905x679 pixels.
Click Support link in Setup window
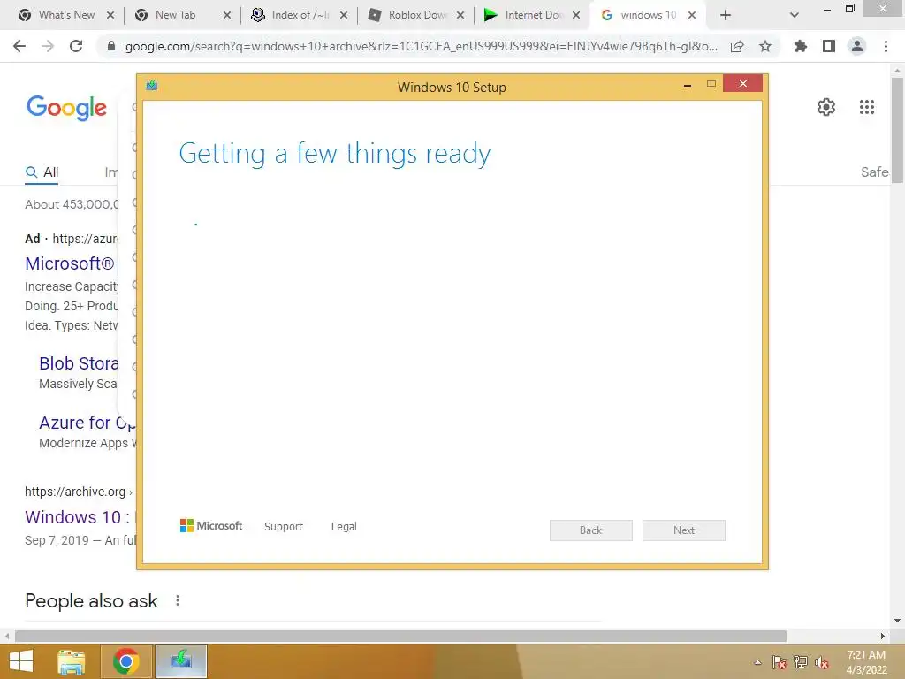click(x=284, y=527)
